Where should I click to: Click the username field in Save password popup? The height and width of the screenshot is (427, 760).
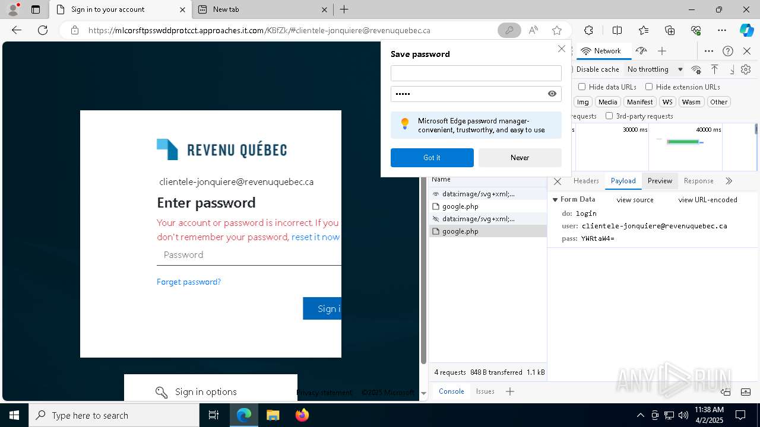click(476, 73)
